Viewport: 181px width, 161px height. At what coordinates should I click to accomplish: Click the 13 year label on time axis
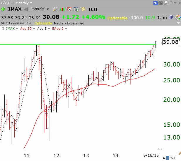86,155
